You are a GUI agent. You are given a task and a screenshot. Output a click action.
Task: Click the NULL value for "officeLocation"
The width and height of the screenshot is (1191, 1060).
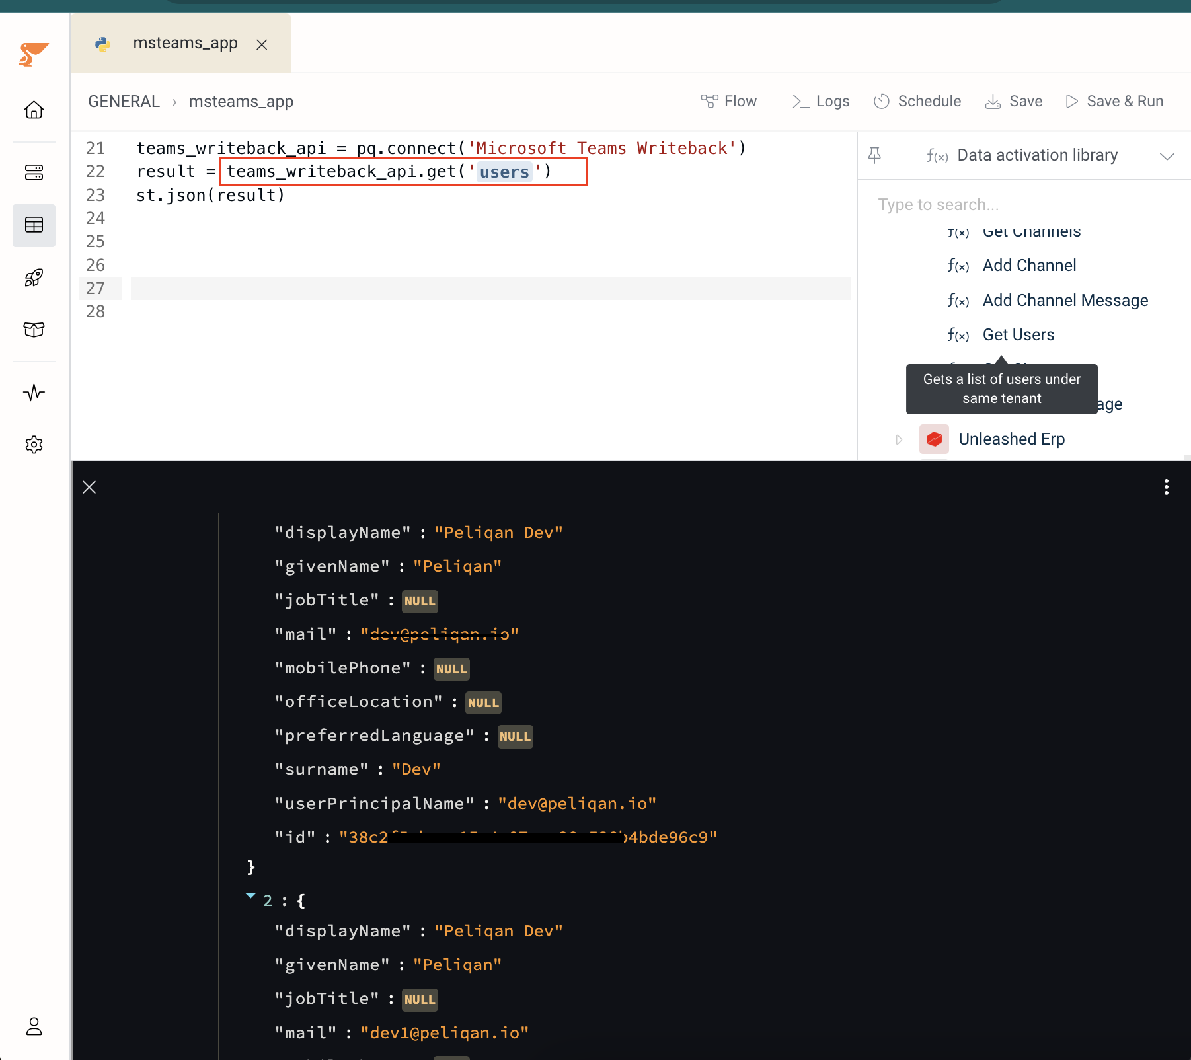(x=483, y=702)
